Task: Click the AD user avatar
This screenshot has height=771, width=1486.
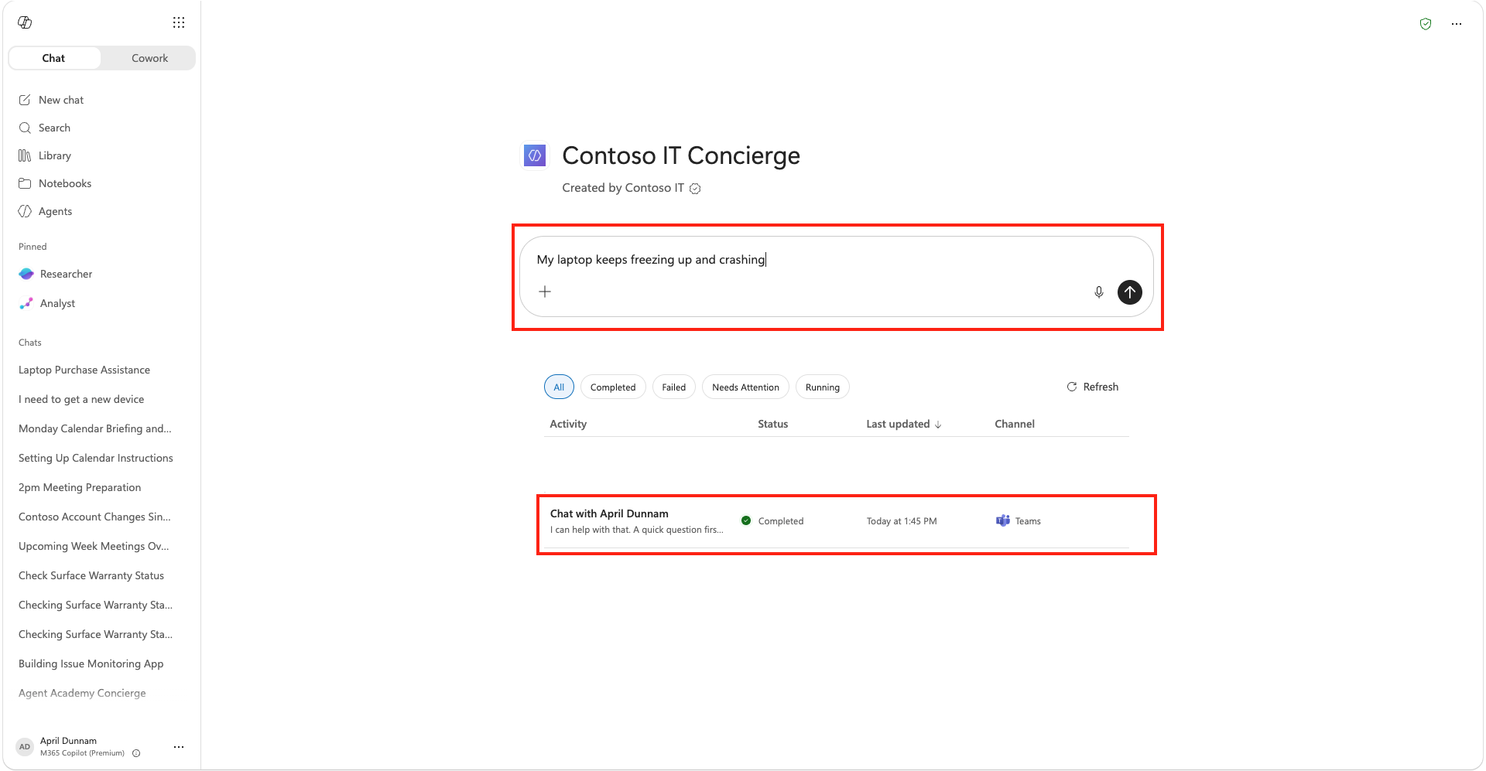Action: point(25,746)
